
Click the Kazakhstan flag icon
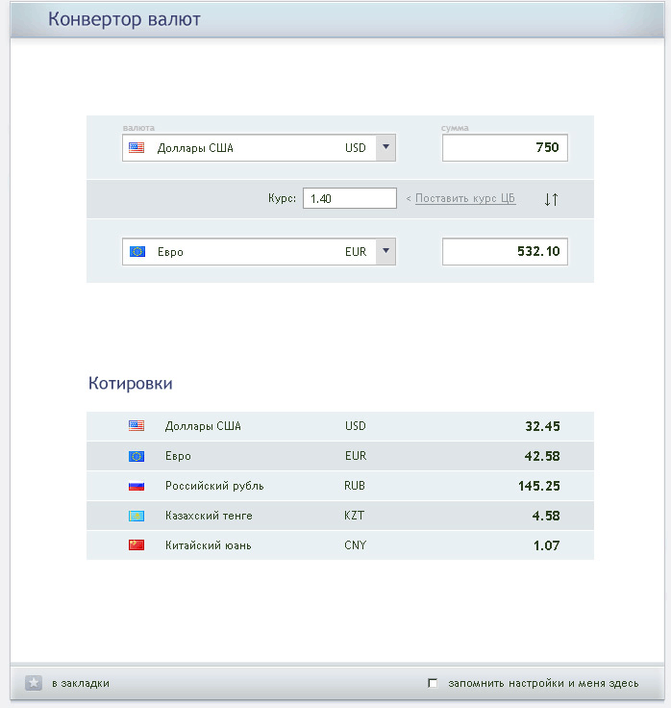pyautogui.click(x=137, y=516)
